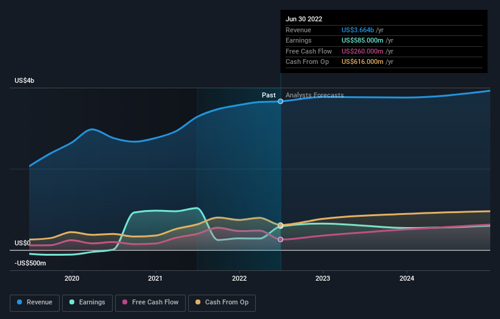Click the US$4b y-axis label
Image resolution: width=500 pixels, height=319 pixels.
(24, 80)
